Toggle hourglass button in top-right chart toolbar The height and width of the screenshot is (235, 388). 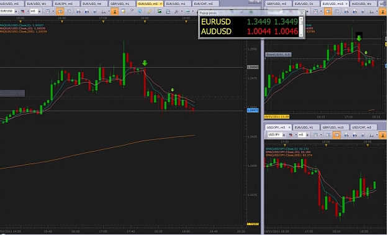tap(382, 11)
